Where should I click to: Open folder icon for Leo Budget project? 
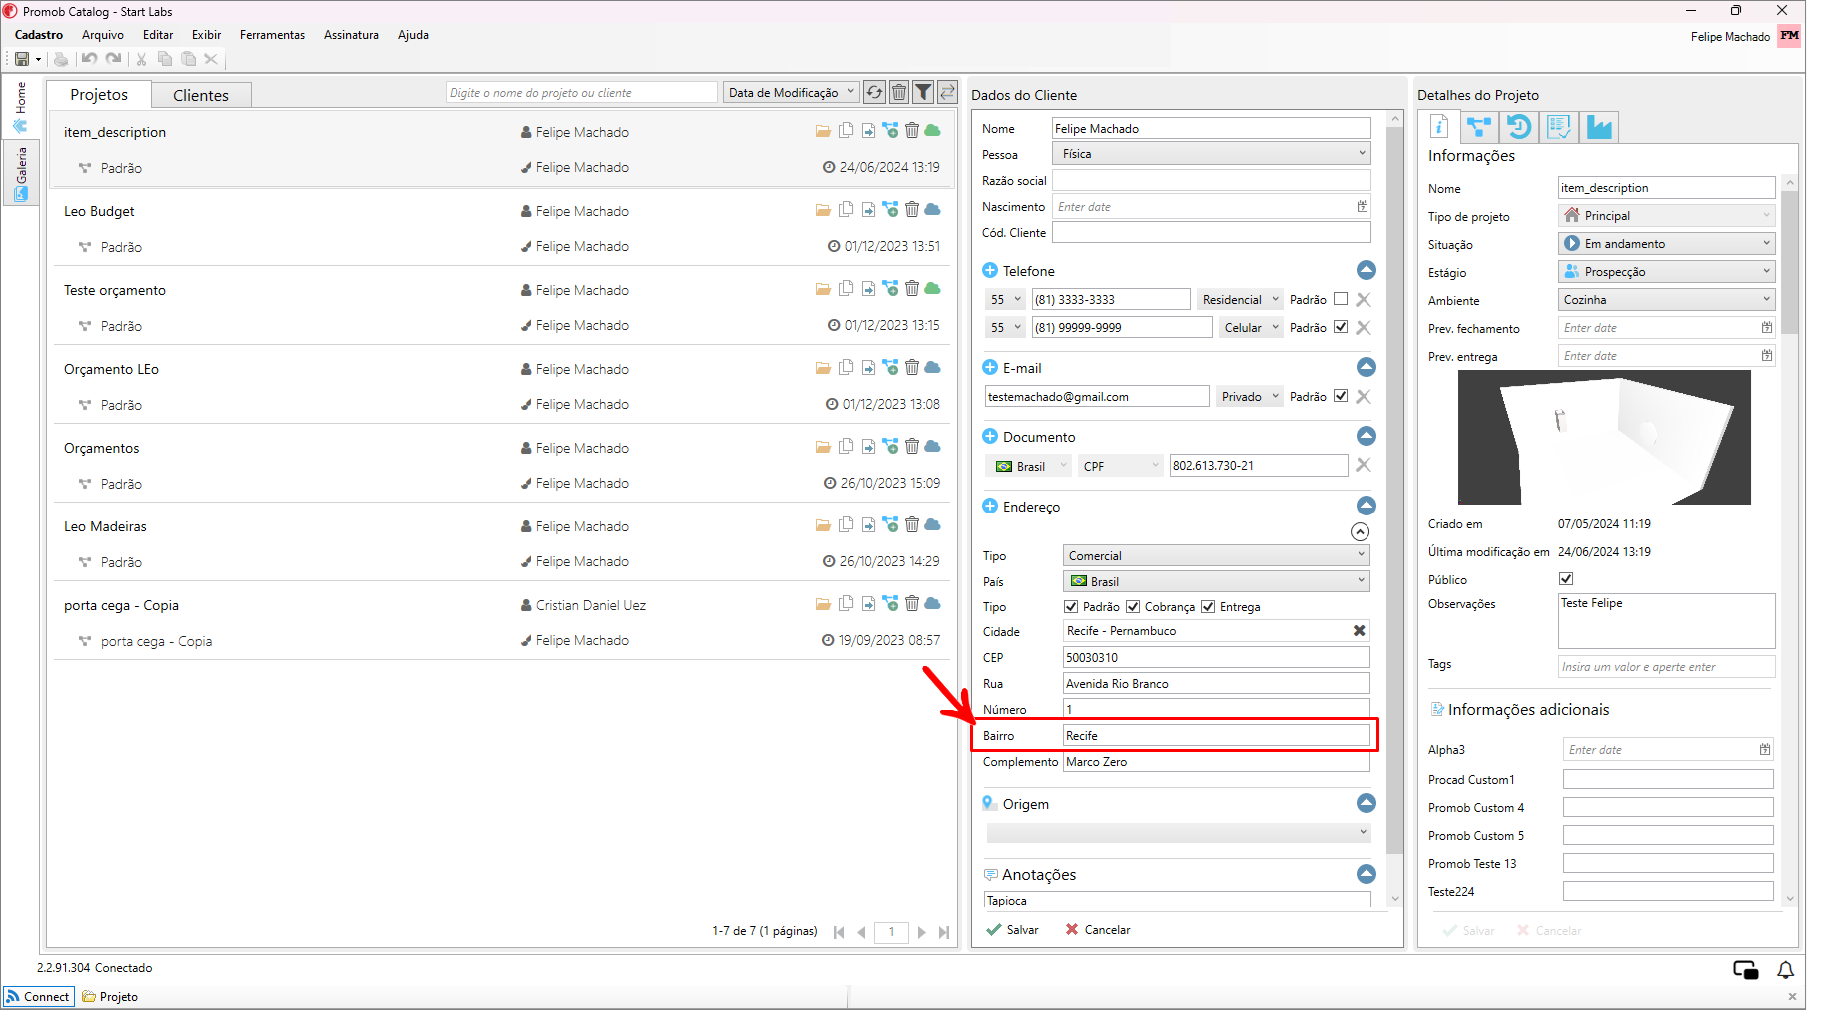click(x=823, y=211)
